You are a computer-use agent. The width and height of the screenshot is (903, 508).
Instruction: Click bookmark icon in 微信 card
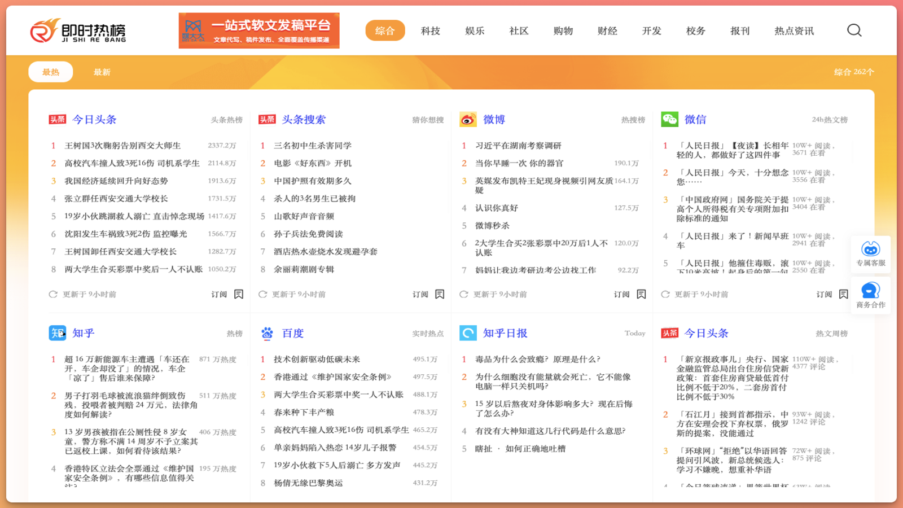[843, 294]
